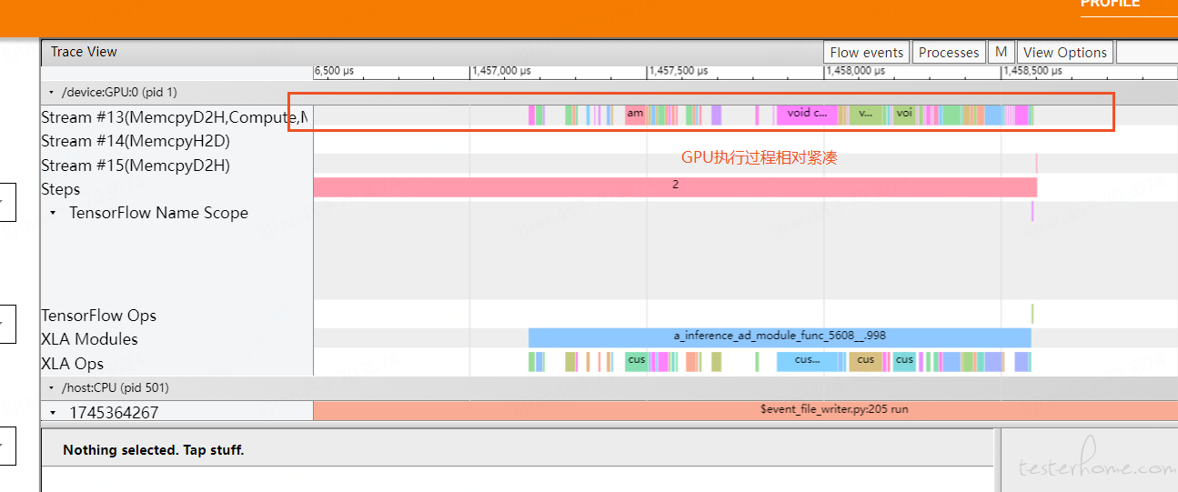Click the 1,457,000 µs ruler mark
Screen dimensions: 1178x492
point(501,71)
